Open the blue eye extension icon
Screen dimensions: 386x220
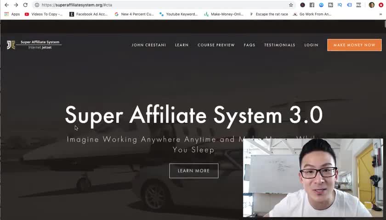tap(321, 5)
